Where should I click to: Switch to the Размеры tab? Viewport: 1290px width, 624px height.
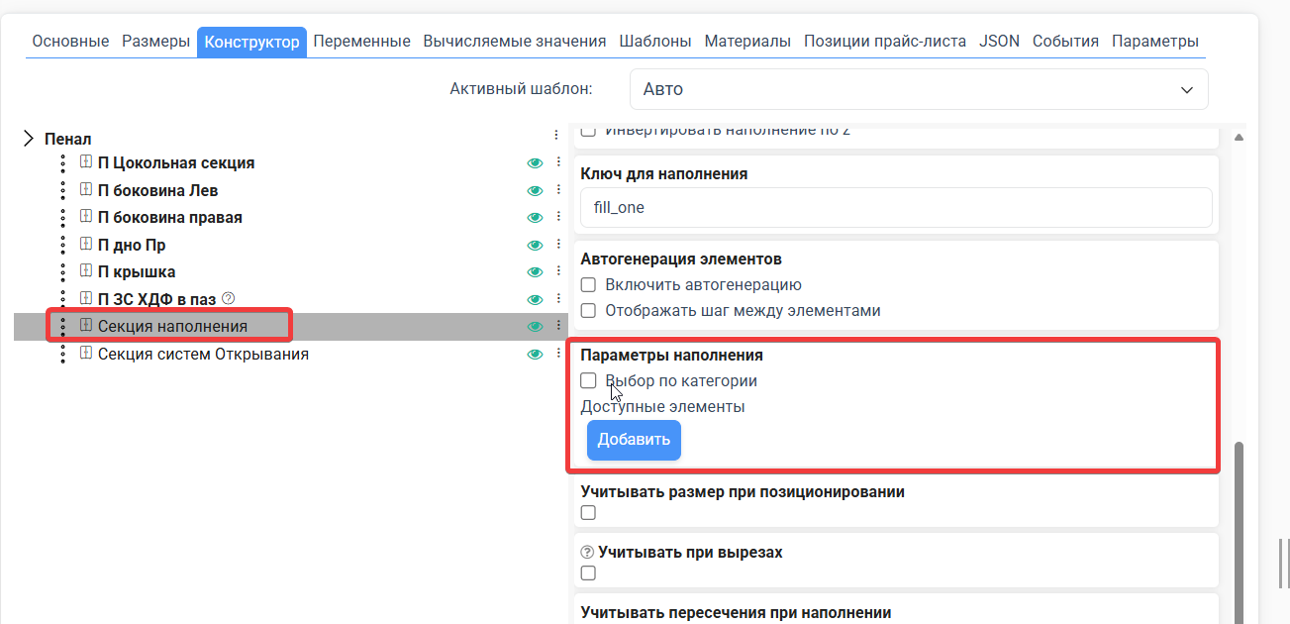click(x=155, y=42)
